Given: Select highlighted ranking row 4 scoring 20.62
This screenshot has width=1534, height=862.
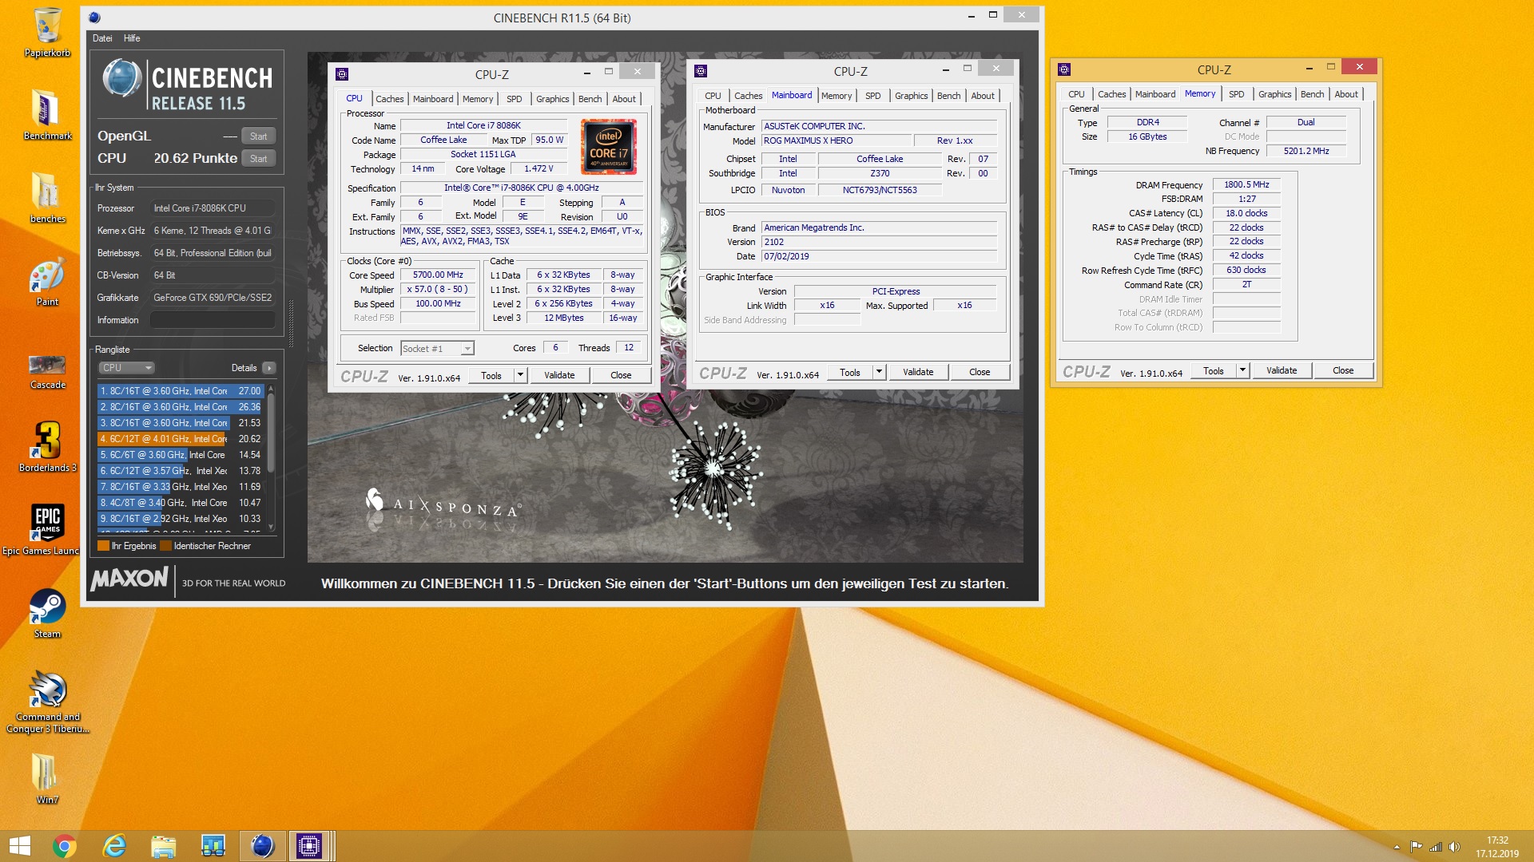Looking at the screenshot, I should (181, 439).
